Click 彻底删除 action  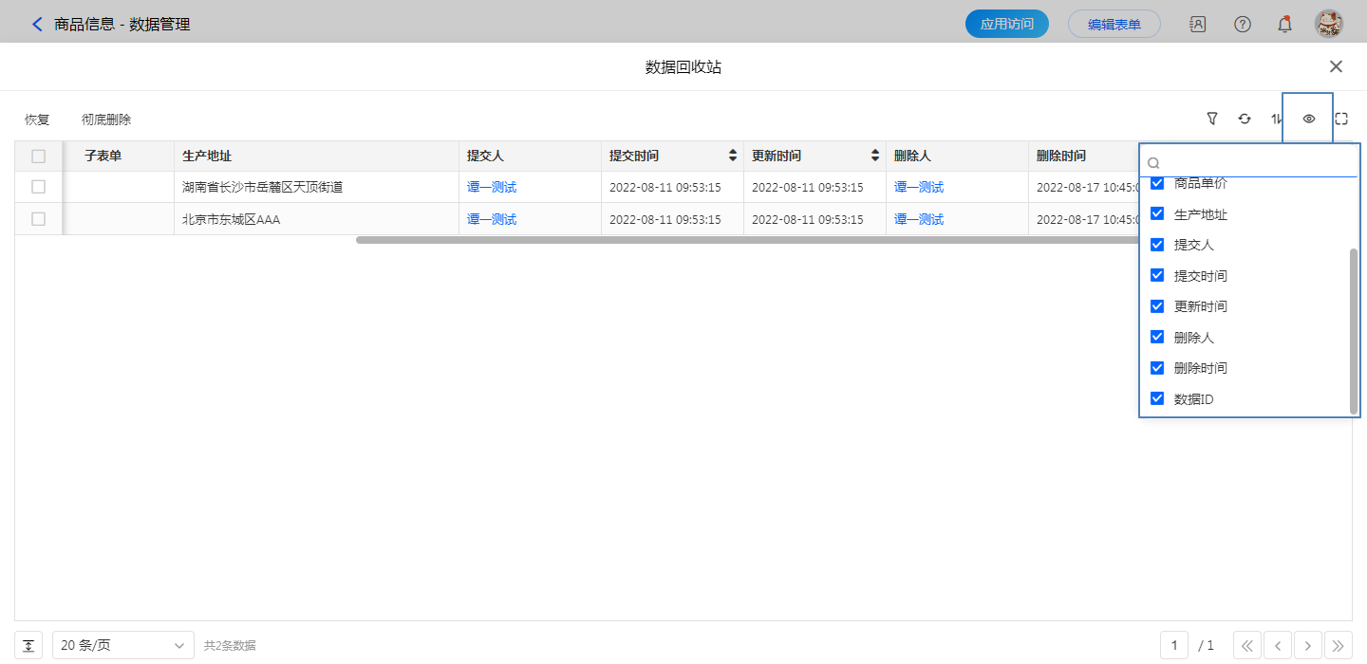pos(106,120)
